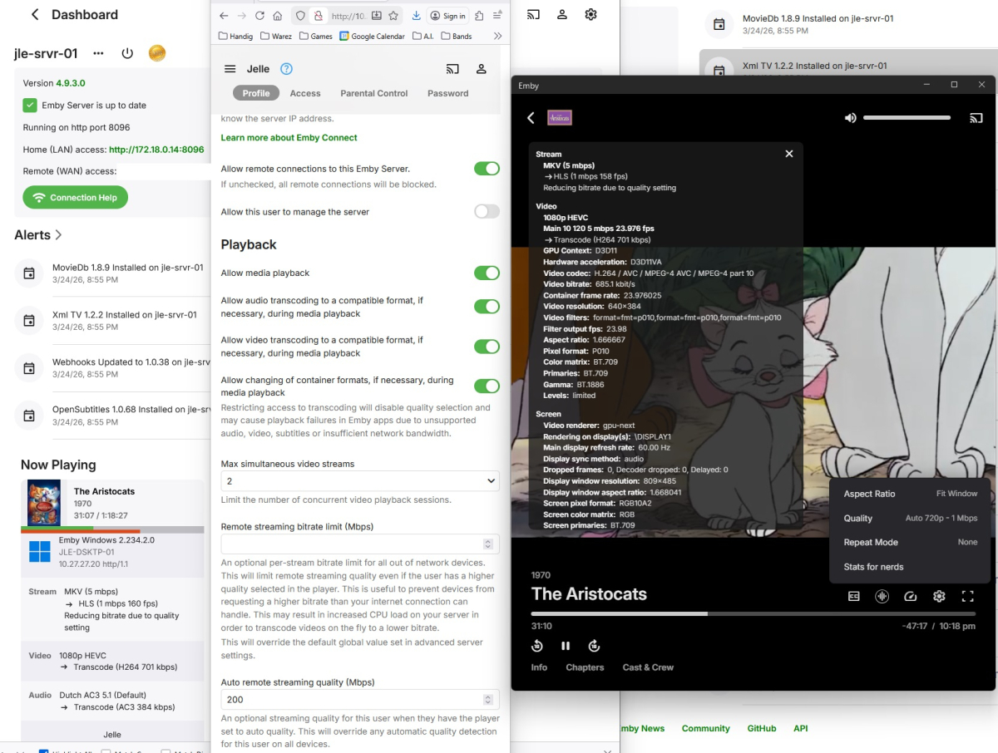This screenshot has height=753, width=998.
Task: Toggle Allow video transcoding switch
Action: [x=487, y=347]
